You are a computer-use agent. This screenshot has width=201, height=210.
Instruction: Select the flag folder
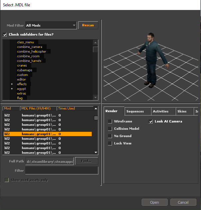[20, 98]
